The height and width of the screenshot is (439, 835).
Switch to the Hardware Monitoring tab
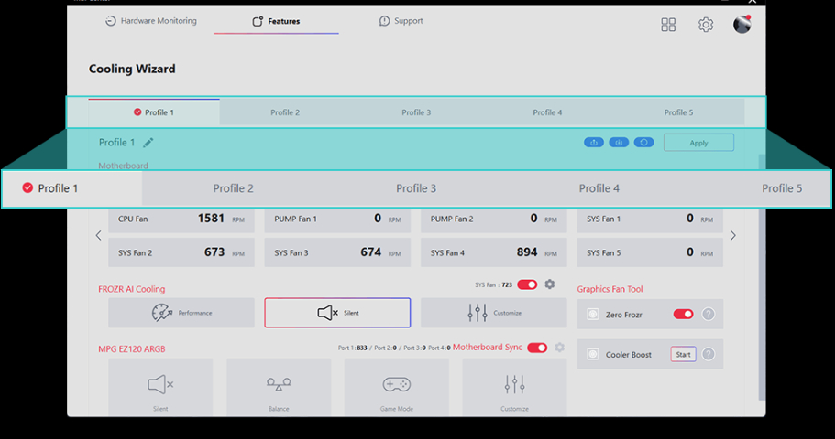coord(151,21)
